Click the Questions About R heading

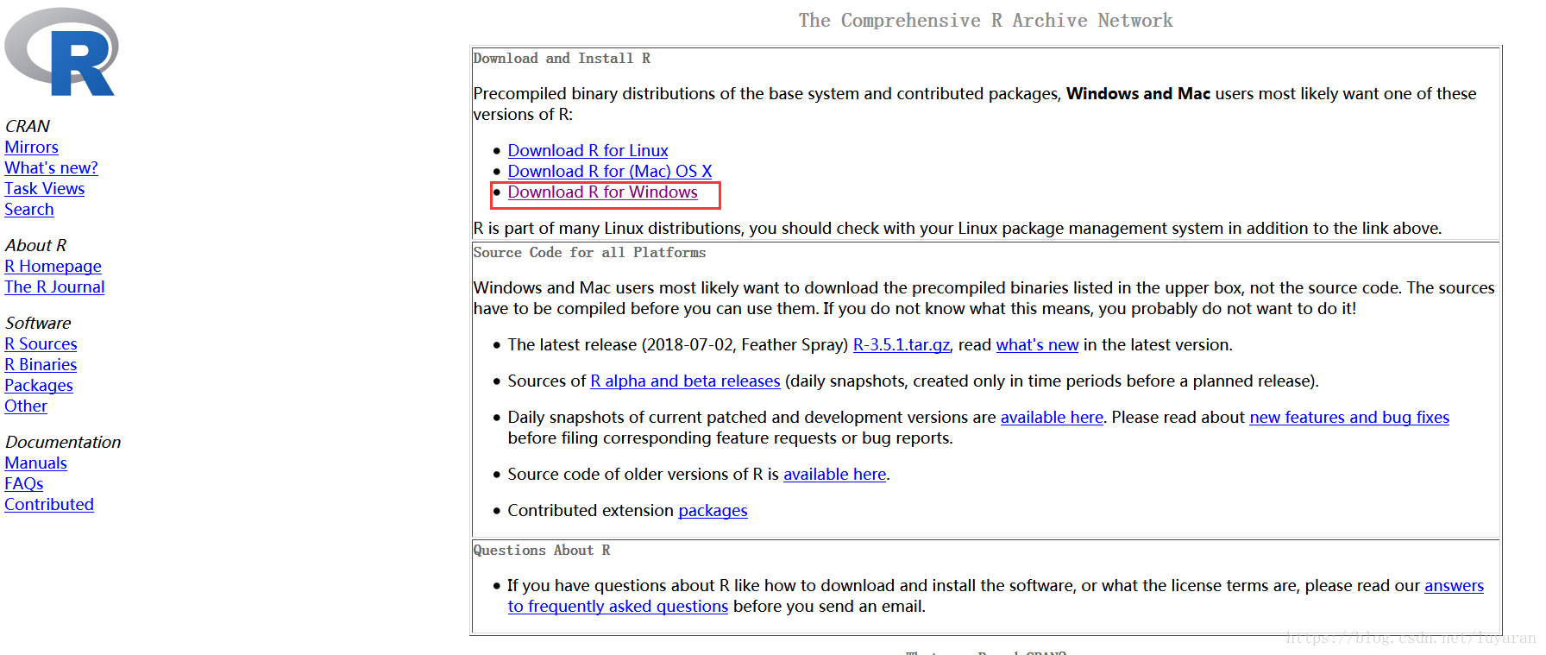(541, 551)
